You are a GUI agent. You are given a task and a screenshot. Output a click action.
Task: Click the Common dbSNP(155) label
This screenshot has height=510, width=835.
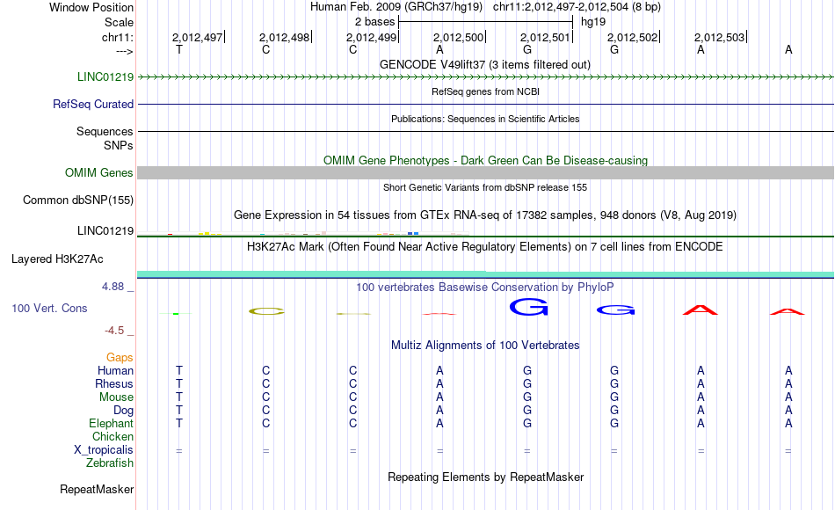point(77,200)
